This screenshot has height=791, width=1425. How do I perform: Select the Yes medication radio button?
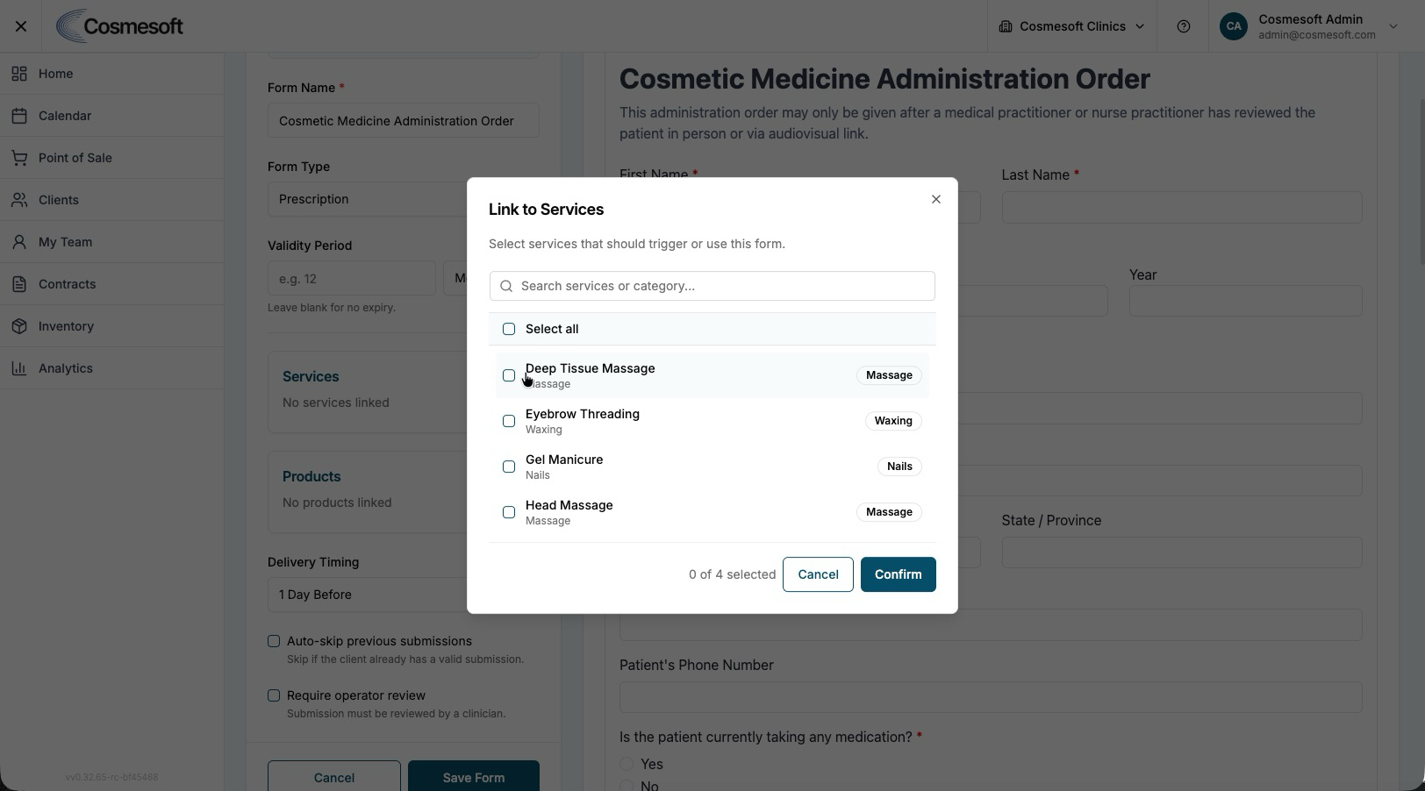tap(627, 764)
